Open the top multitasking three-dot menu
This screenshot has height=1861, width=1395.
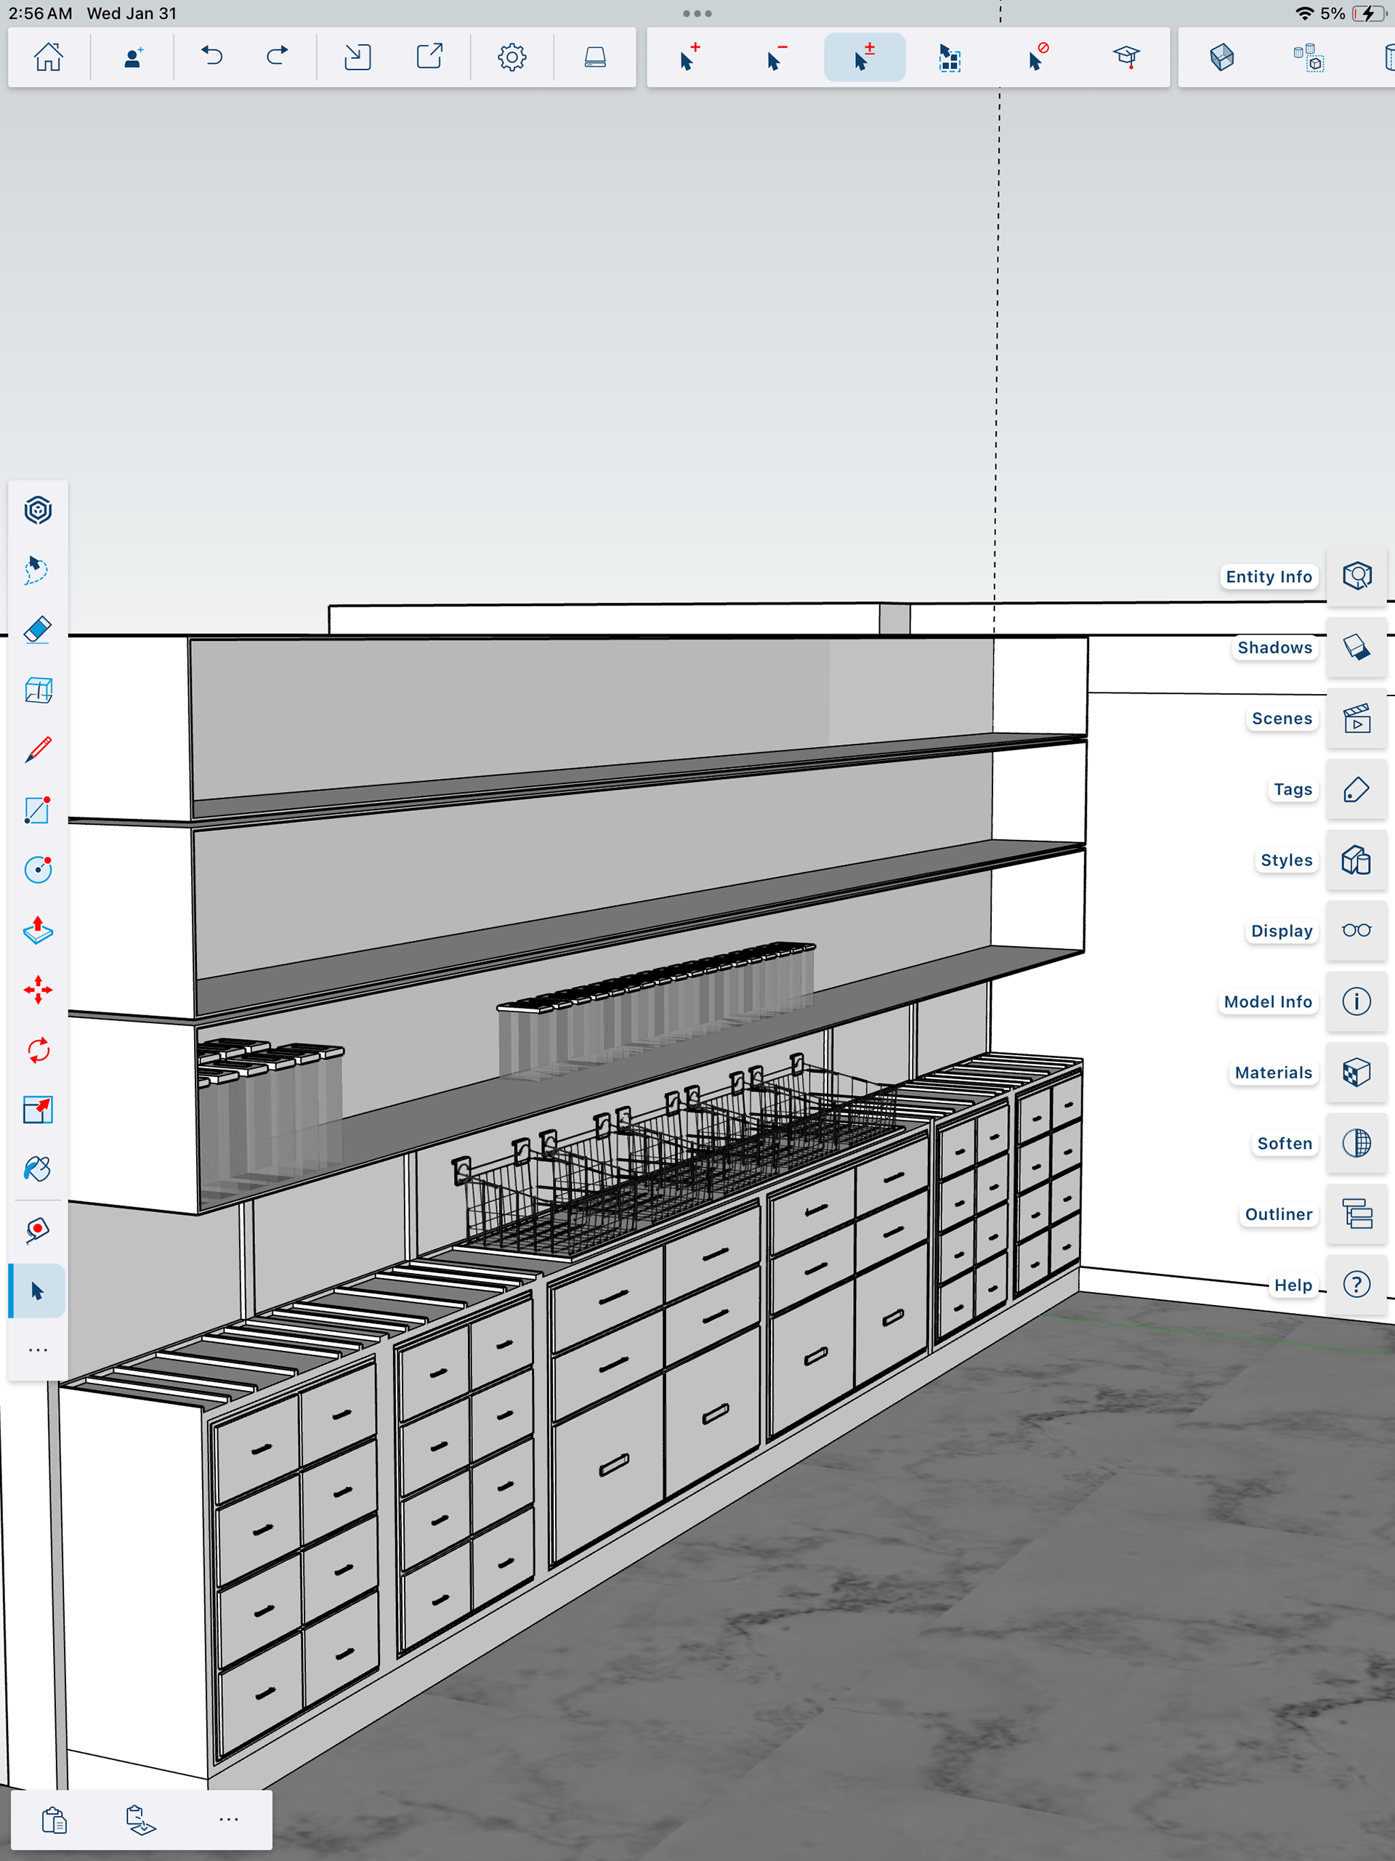pyautogui.click(x=697, y=14)
